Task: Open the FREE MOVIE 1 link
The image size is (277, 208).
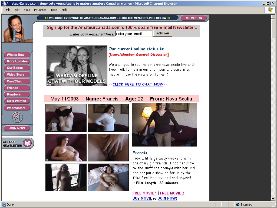Action: point(145,193)
